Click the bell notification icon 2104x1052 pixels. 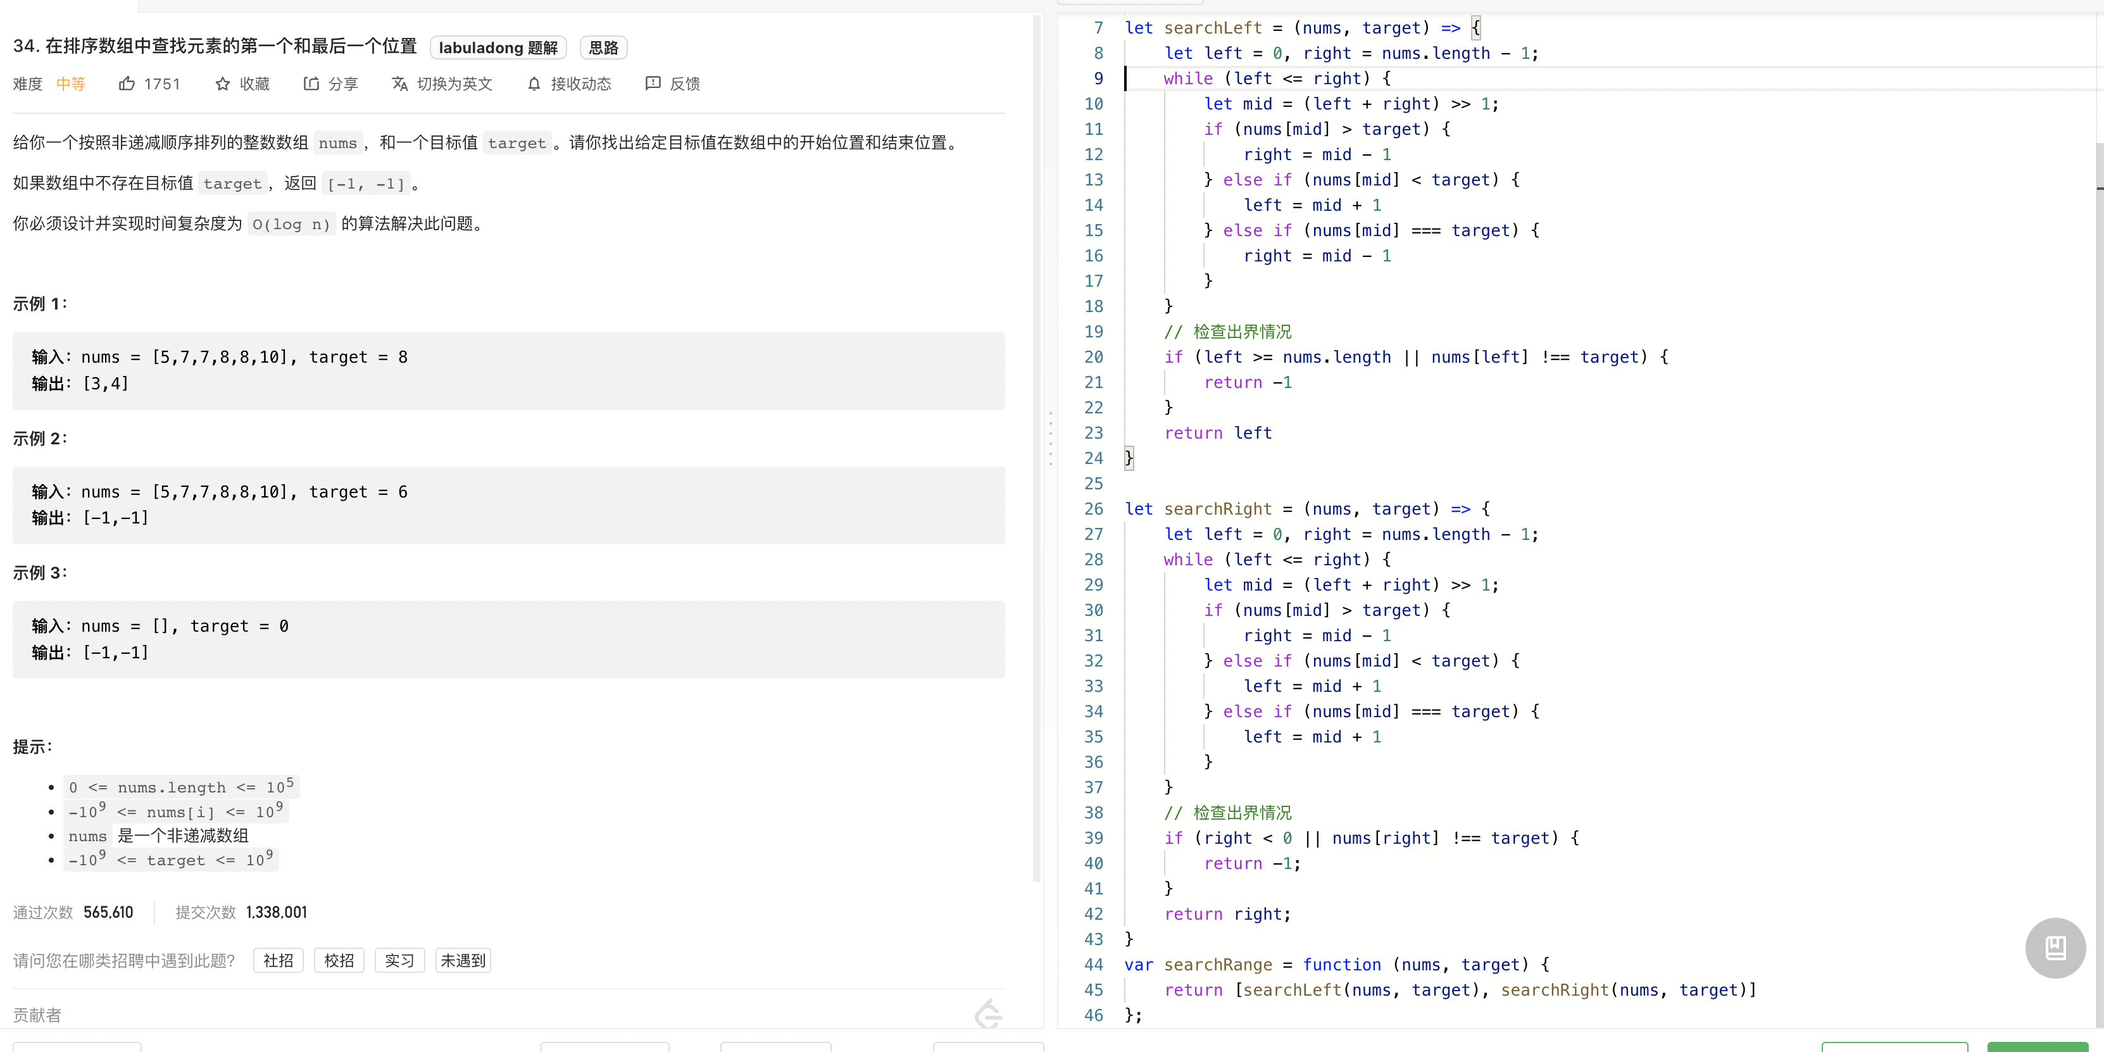tap(534, 84)
